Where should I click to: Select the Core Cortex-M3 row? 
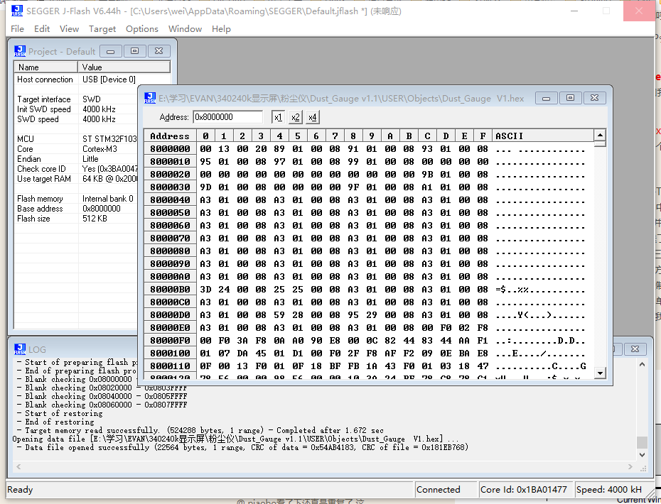[76, 149]
